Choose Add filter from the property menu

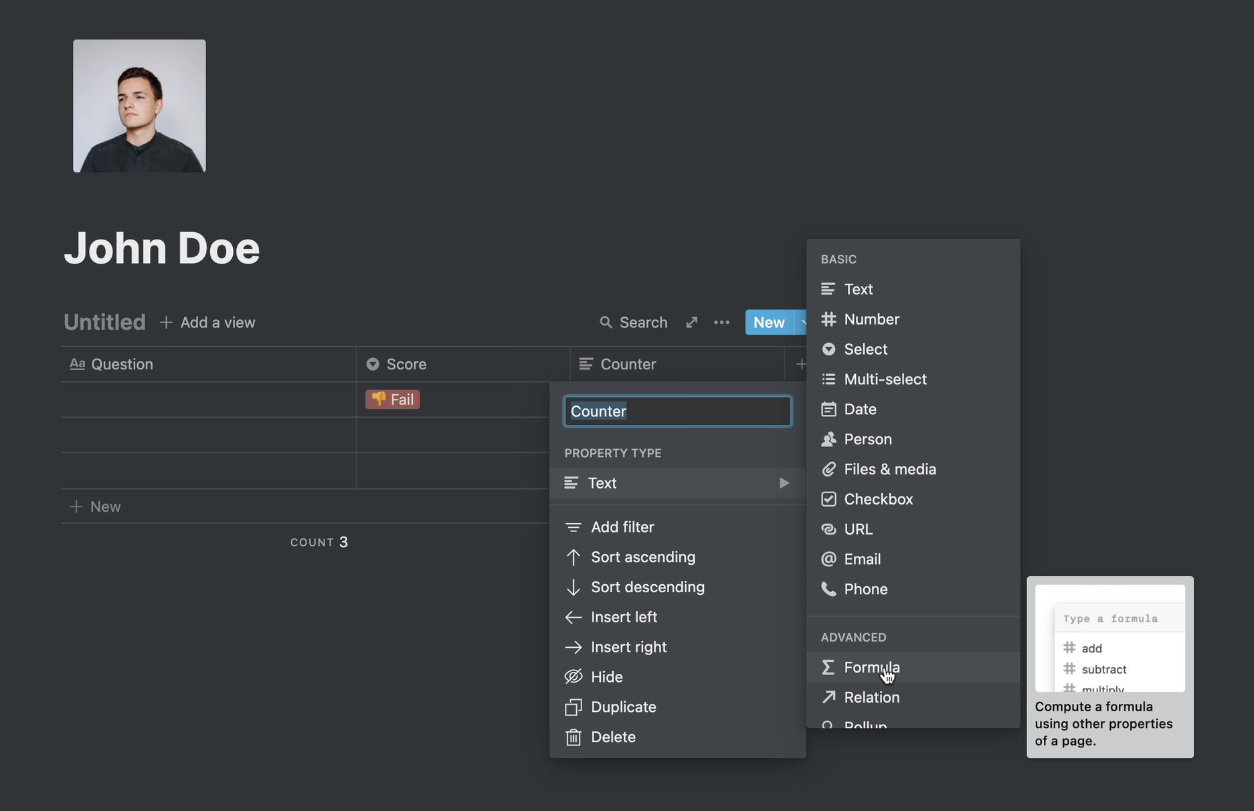(x=677, y=527)
